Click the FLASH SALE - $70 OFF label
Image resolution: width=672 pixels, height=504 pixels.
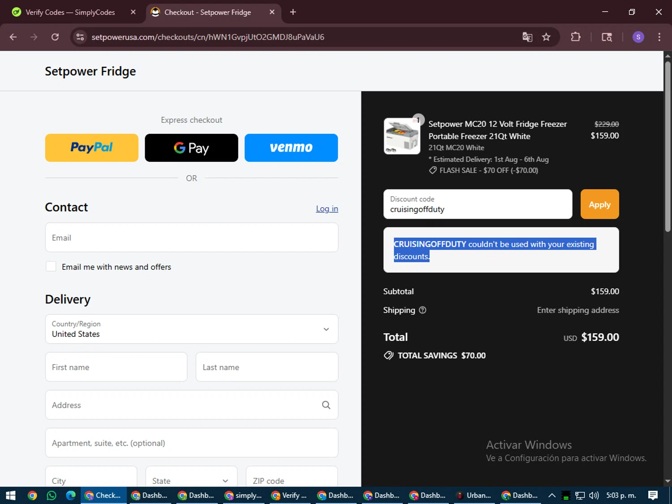point(488,170)
